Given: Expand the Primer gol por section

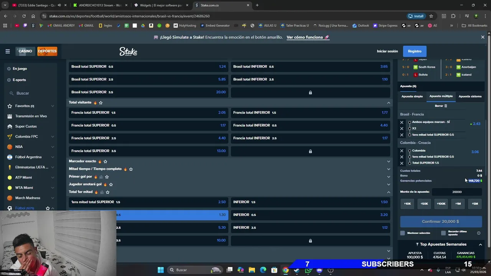Looking at the screenshot, I should coord(389,177).
